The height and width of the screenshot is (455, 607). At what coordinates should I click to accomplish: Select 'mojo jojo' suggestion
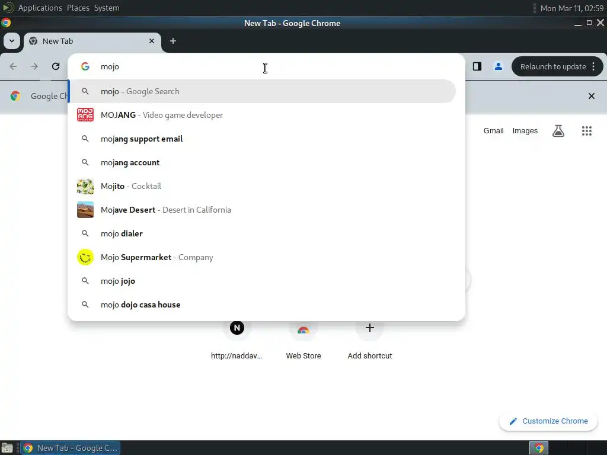[262, 281]
